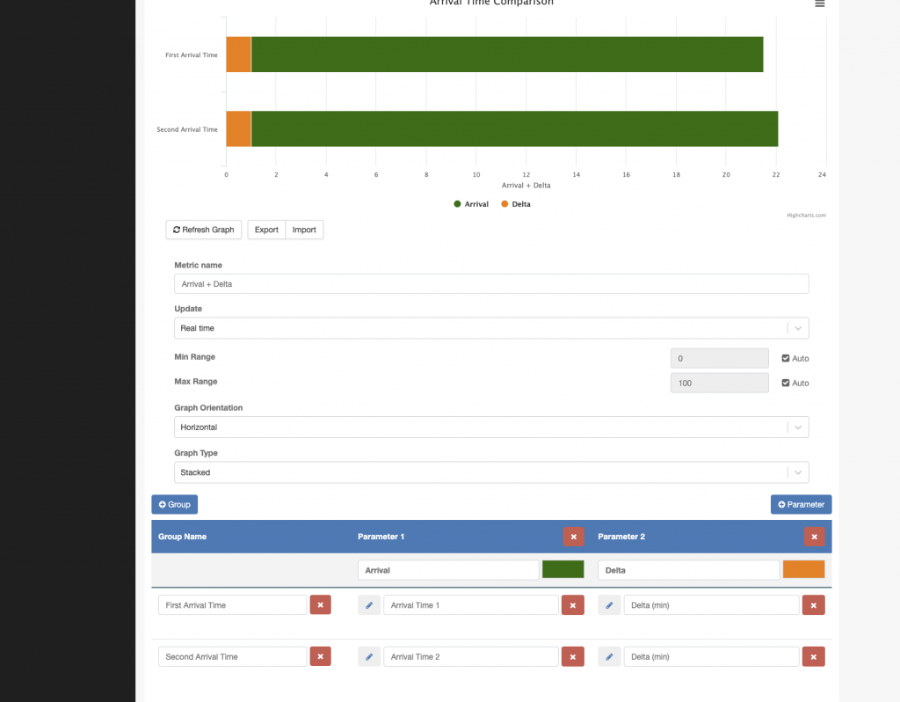Open the Graph Orientation dropdown
This screenshot has height=702, width=900.
491,427
